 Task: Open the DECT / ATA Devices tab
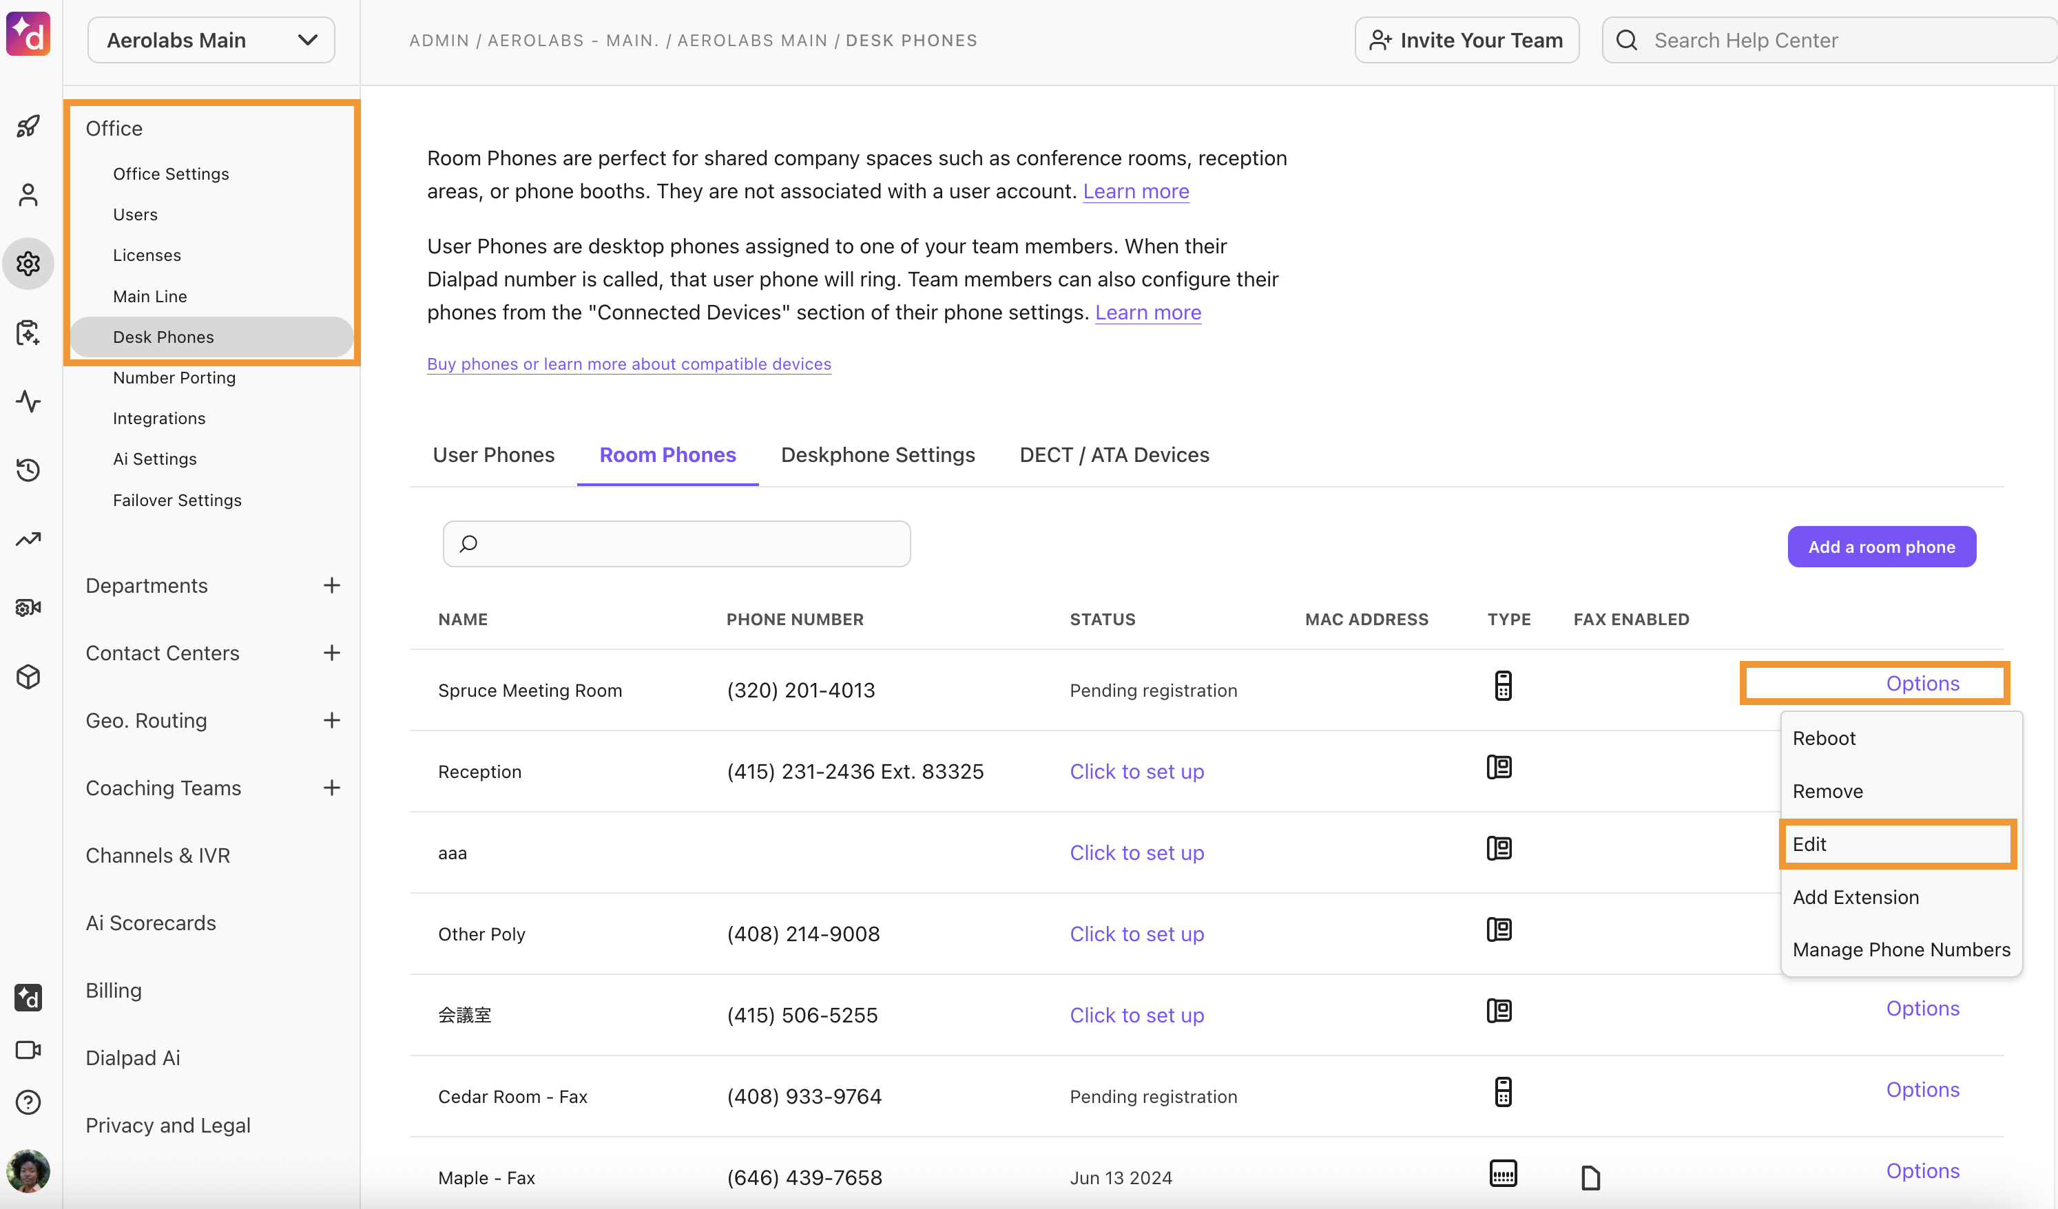pos(1114,454)
